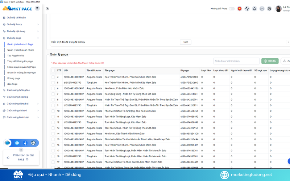
Task: Click page name 'Kéo Mem , Kéo Thành Viên Nhóm Zalo'
Action: [x=125, y=134]
